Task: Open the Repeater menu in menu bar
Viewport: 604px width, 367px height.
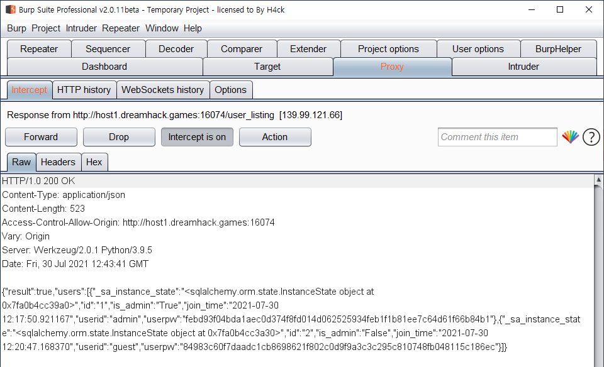Action: [121, 28]
